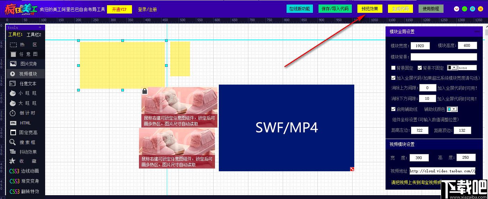This screenshot has width=488, height=199.
Task: Select the 大旺旺 tool
Action: coord(25,103)
